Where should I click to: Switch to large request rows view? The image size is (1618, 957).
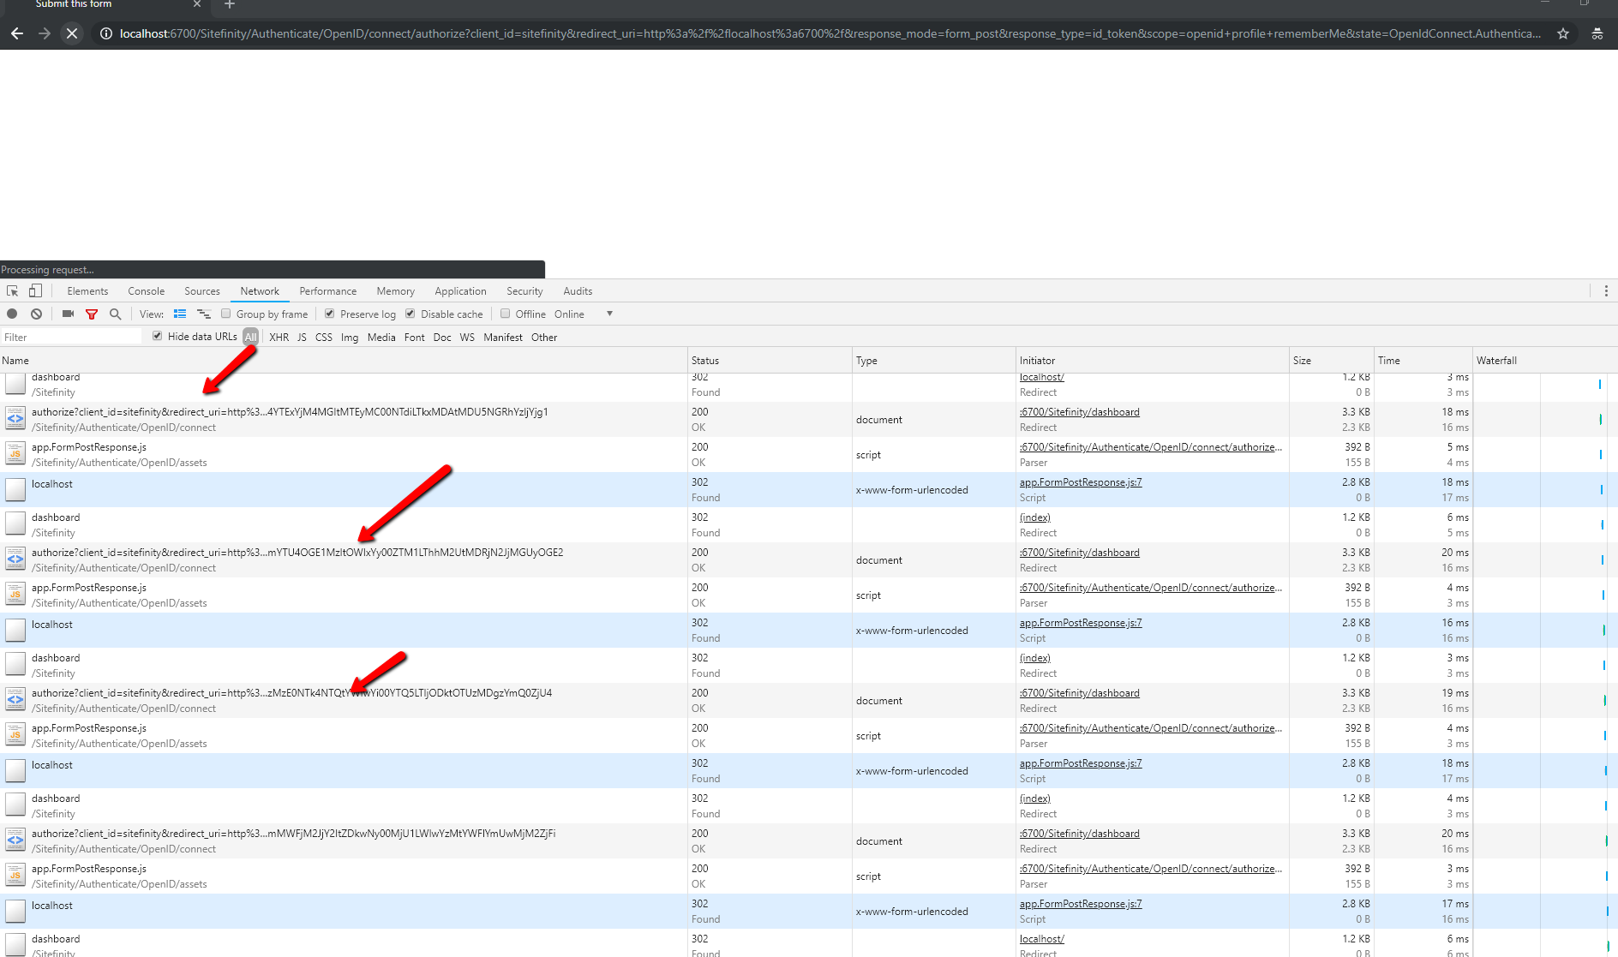(180, 314)
